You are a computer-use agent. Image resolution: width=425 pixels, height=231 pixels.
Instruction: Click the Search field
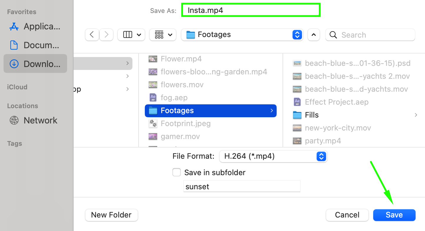[x=374, y=35]
